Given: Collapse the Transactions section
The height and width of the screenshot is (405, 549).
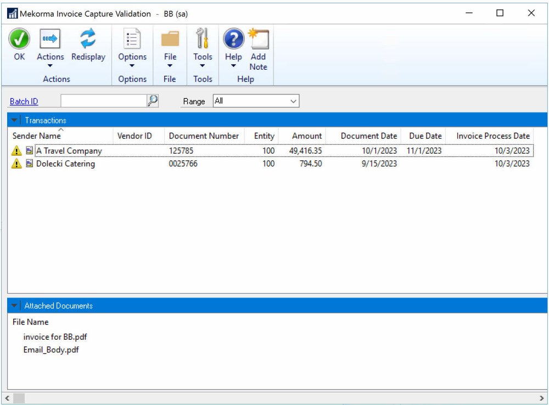Looking at the screenshot, I should 14,120.
